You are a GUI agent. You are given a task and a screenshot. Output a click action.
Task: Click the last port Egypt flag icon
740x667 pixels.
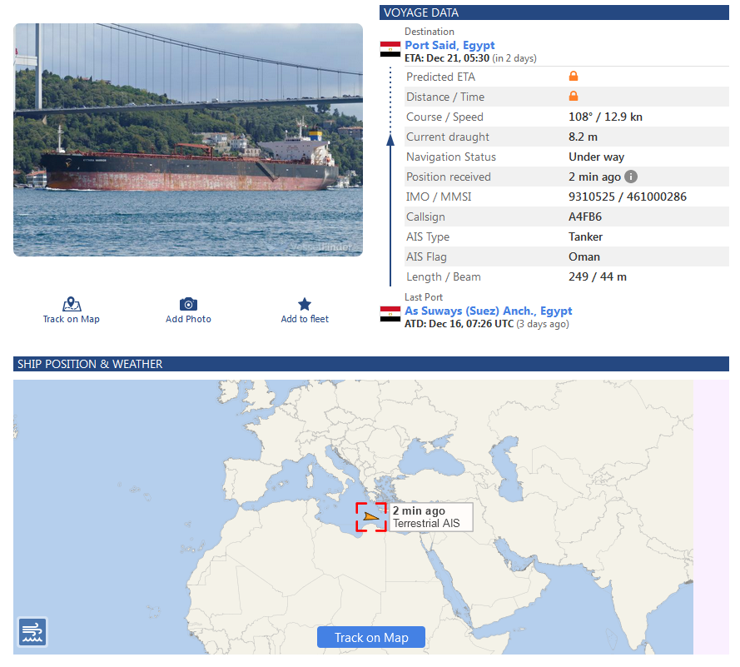point(390,314)
